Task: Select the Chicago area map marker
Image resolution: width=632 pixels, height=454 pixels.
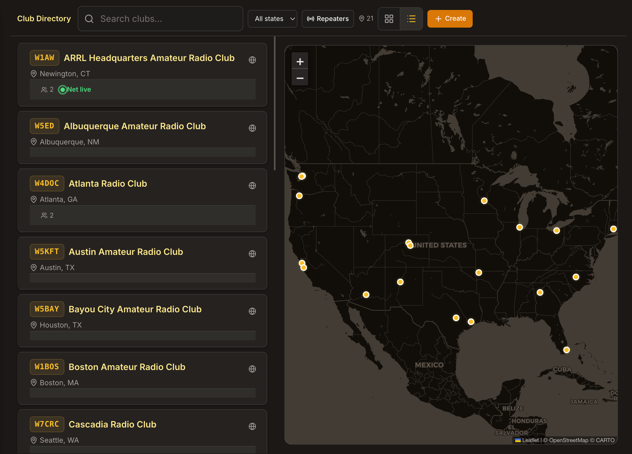Action: [x=519, y=227]
